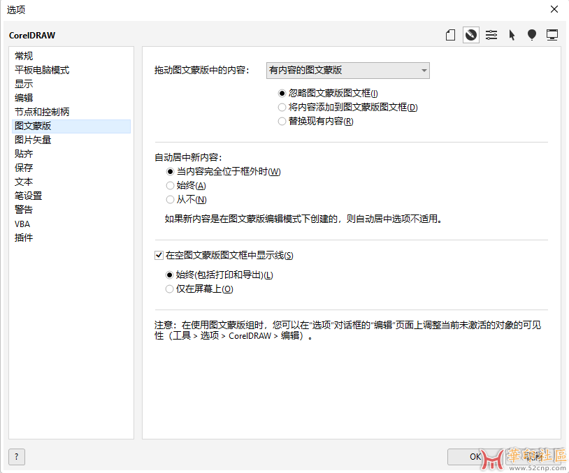Open the VBA category
Screen dimensions: 569x473
pyautogui.click(x=71, y=224)
